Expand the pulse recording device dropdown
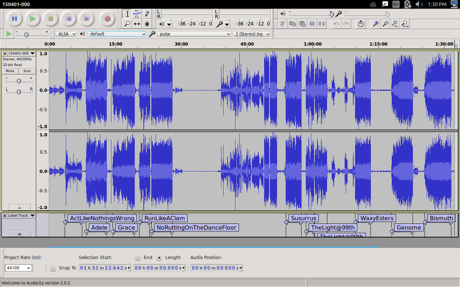The height and width of the screenshot is (287, 460). coord(194,34)
